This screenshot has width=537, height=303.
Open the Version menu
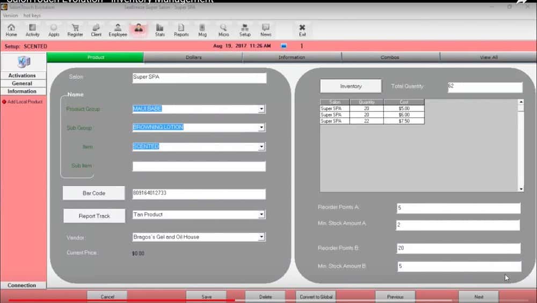click(10, 16)
